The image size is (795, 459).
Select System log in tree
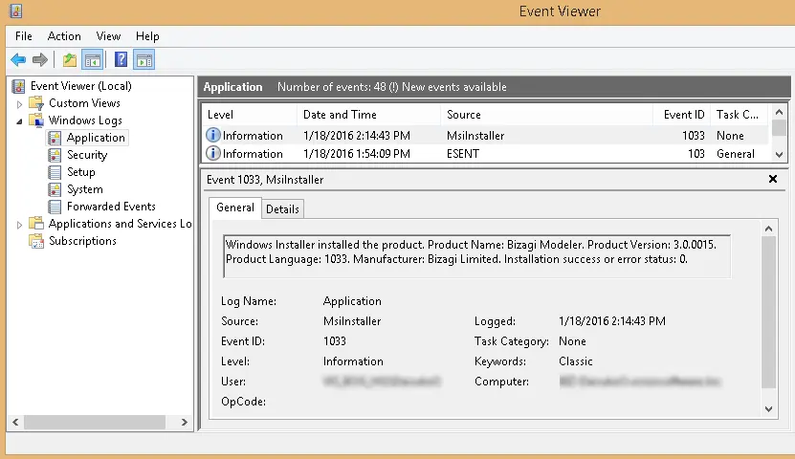click(x=85, y=189)
